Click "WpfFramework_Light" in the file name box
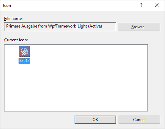 [x=67, y=26]
